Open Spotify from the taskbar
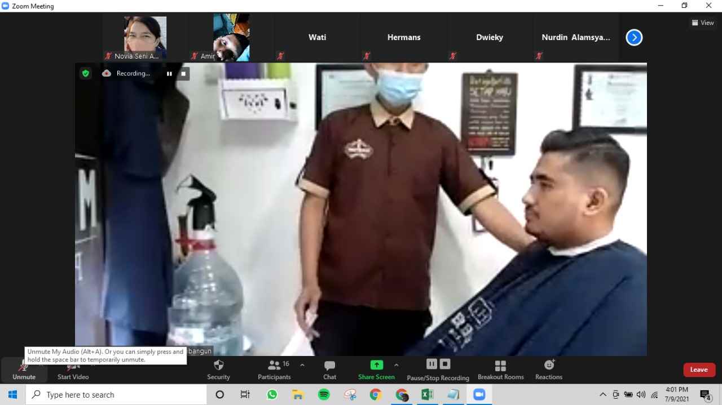This screenshot has width=722, height=405. (324, 395)
